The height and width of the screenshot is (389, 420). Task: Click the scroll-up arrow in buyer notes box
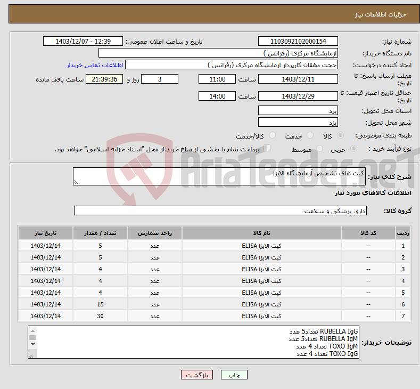[32, 330]
